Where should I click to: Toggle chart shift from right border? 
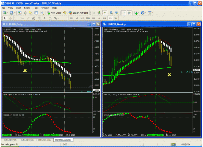coord(129,13)
